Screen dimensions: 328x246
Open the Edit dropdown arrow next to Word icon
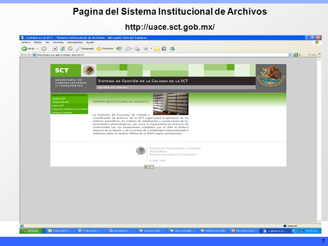(151, 49)
